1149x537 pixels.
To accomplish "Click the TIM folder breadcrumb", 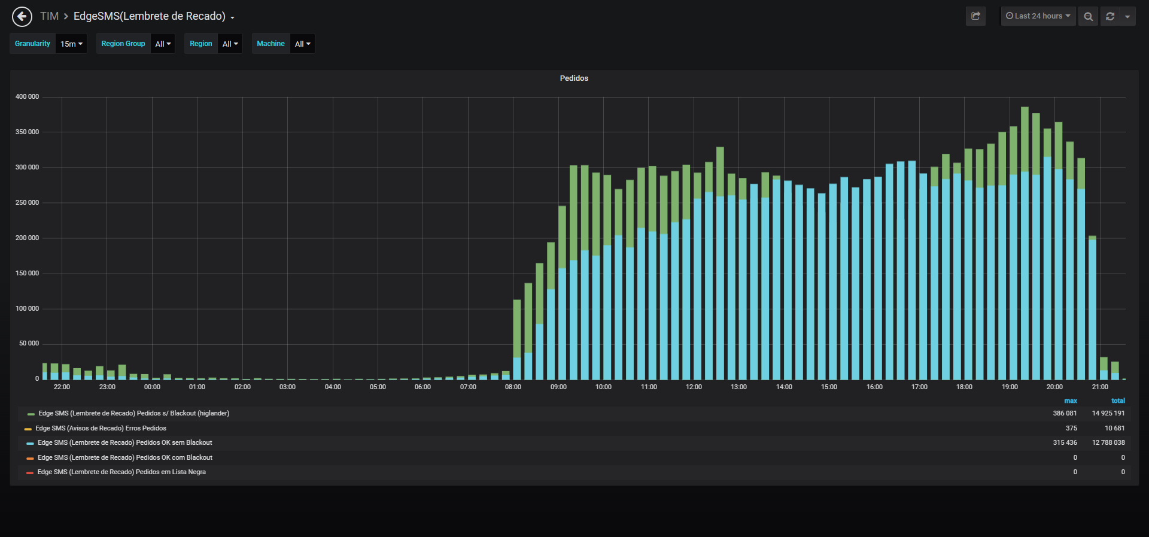I will tap(49, 16).
